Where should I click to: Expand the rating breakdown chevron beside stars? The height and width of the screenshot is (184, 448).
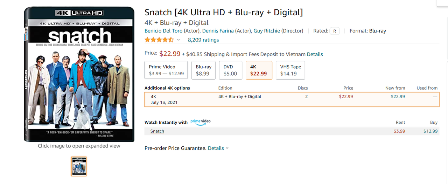click(x=178, y=40)
